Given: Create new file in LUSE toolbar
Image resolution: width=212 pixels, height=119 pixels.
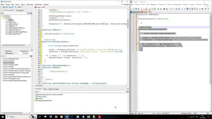Looking at the screenshot, I should tap(2, 7).
